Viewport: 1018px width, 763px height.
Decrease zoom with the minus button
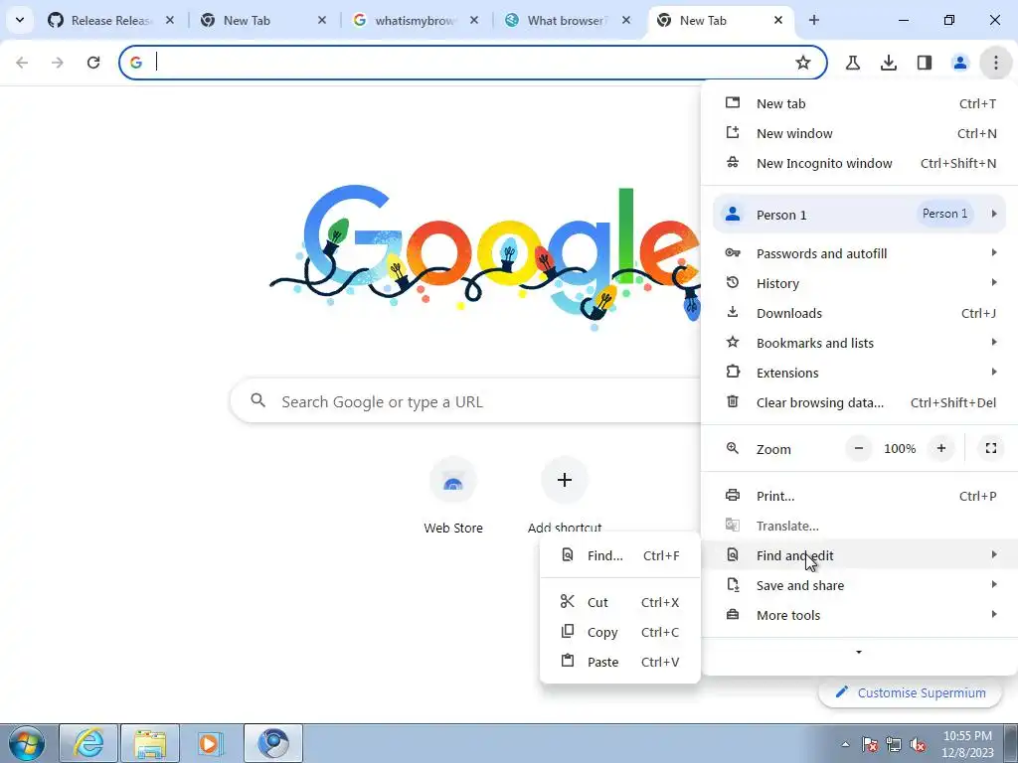[858, 448]
